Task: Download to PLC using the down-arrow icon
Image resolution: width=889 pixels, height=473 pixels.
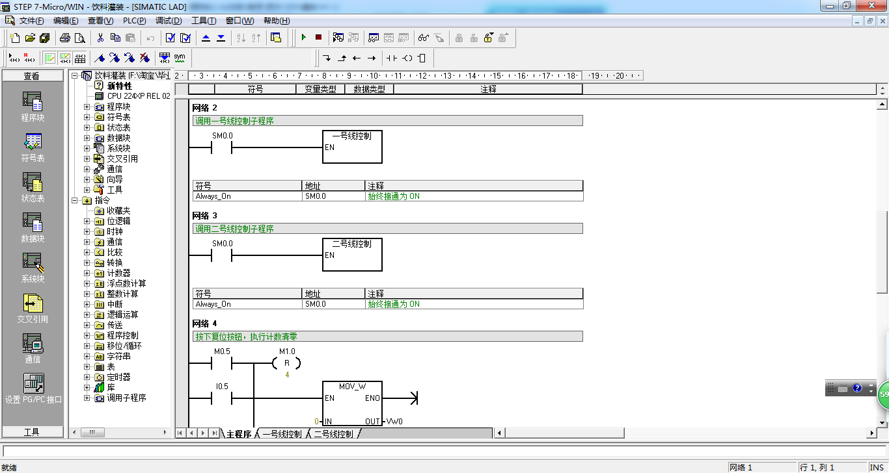Action: [x=221, y=38]
